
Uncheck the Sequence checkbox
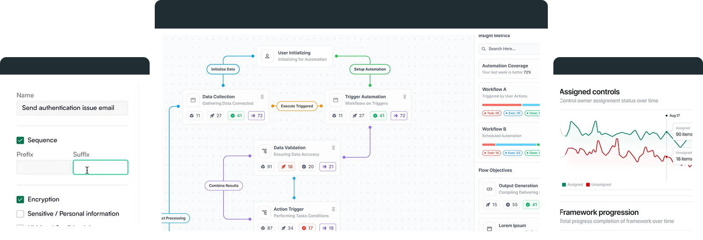pos(20,140)
